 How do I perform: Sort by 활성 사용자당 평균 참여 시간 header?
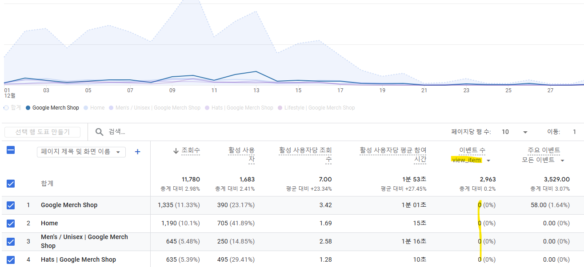(393, 155)
